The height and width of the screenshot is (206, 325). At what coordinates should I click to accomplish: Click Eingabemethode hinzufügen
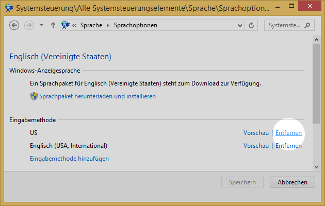point(70,159)
